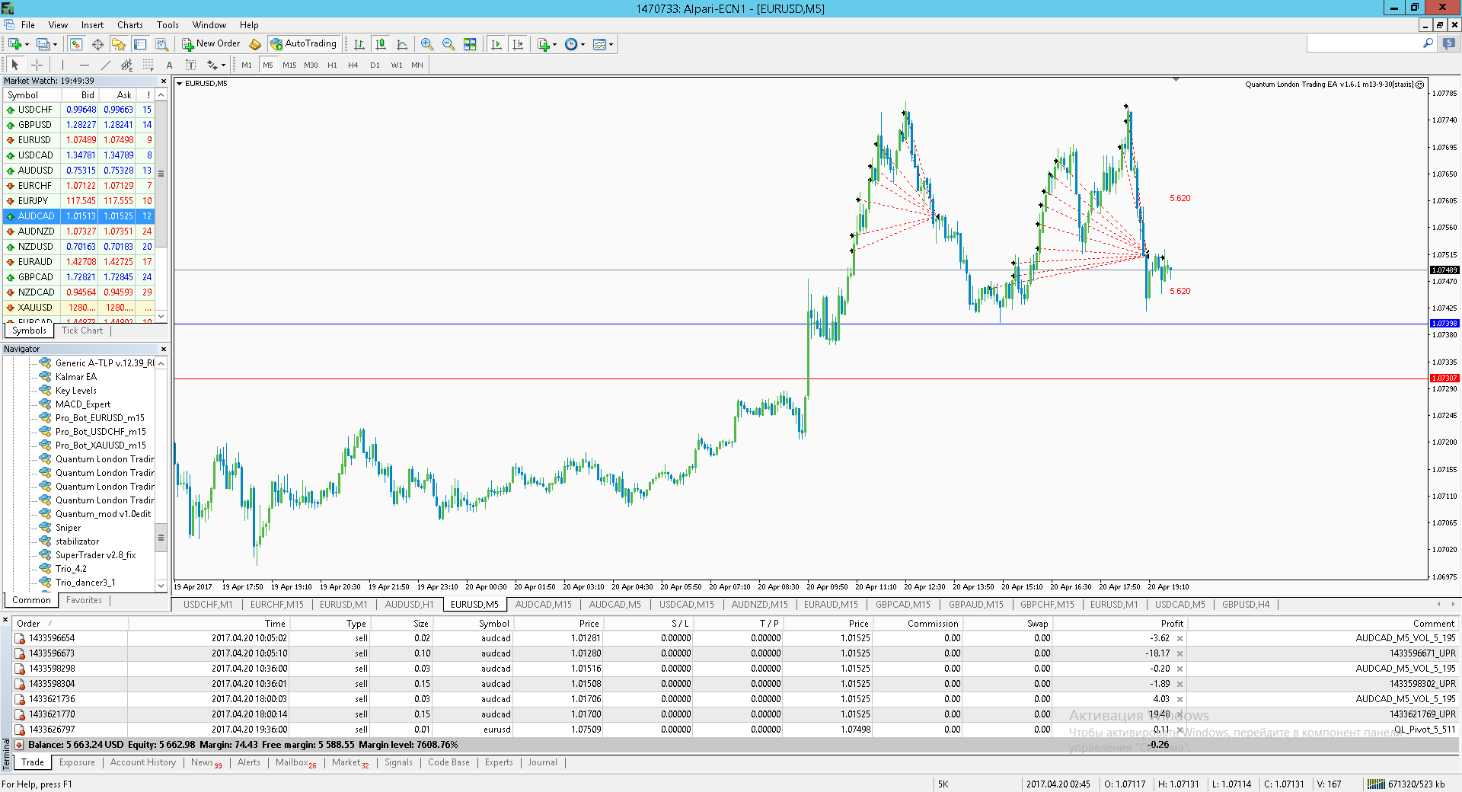Open MetaEditor from the toolbar
Image resolution: width=1462 pixels, height=792 pixels.
pos(255,44)
